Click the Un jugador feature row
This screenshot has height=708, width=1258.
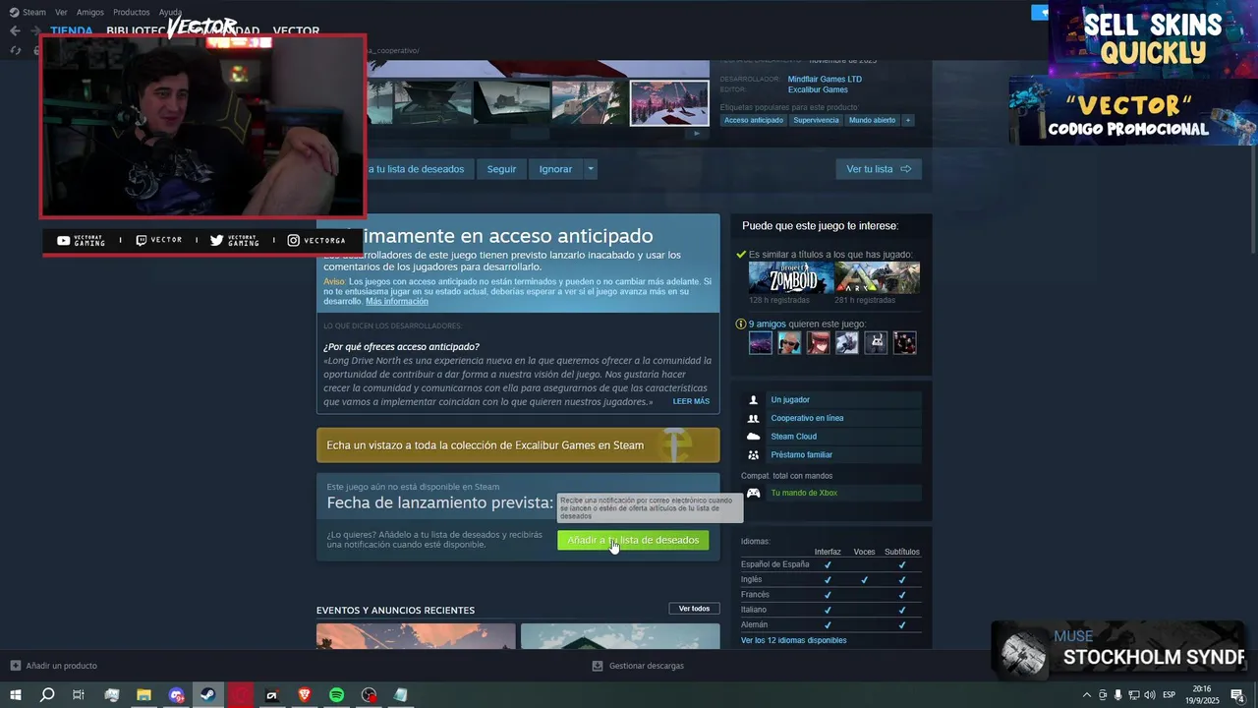831,400
